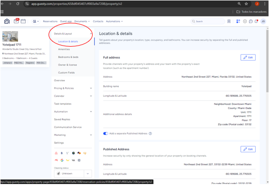The height and width of the screenshot is (189, 269).
Task: Open Communication Service
Action: click(x=68, y=127)
